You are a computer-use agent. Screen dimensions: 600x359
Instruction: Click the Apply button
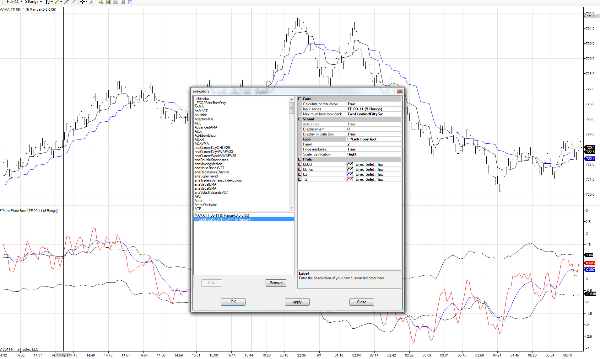pos(297,302)
